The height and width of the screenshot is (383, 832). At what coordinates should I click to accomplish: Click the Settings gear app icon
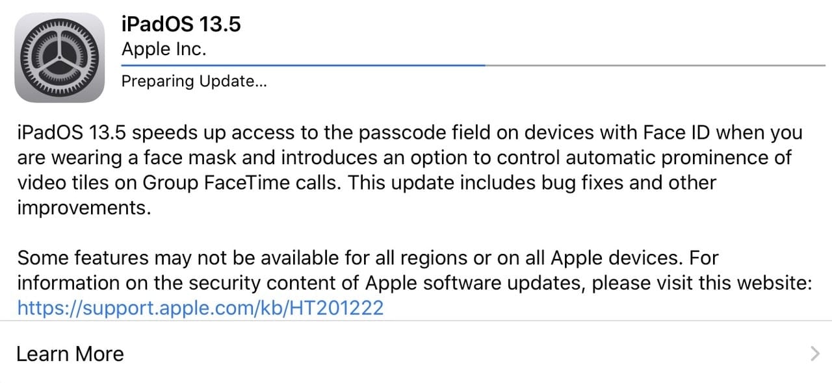tap(59, 59)
